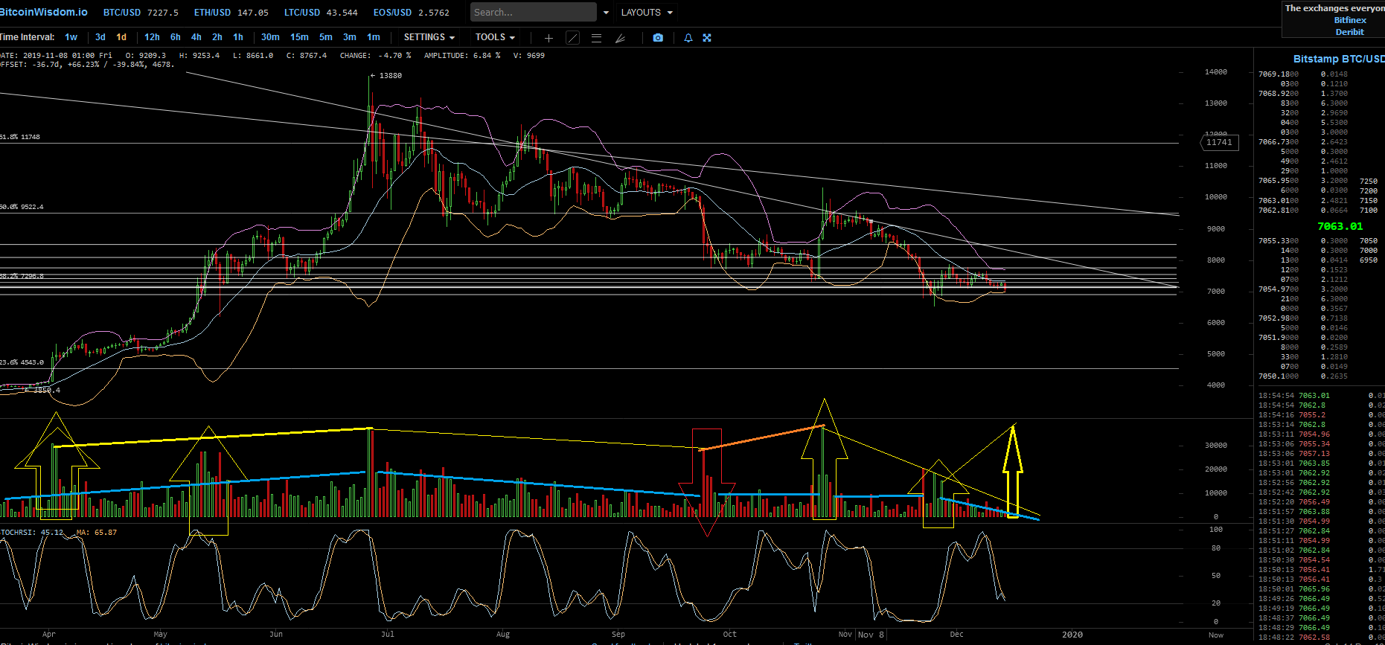Click the Time Interval label
1385x645 pixels.
click(x=28, y=37)
